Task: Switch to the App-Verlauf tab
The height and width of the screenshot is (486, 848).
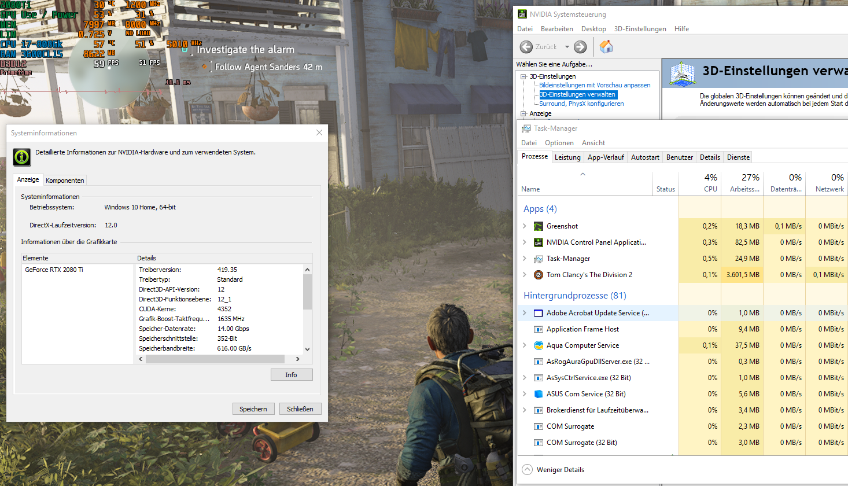Action: (x=606, y=157)
